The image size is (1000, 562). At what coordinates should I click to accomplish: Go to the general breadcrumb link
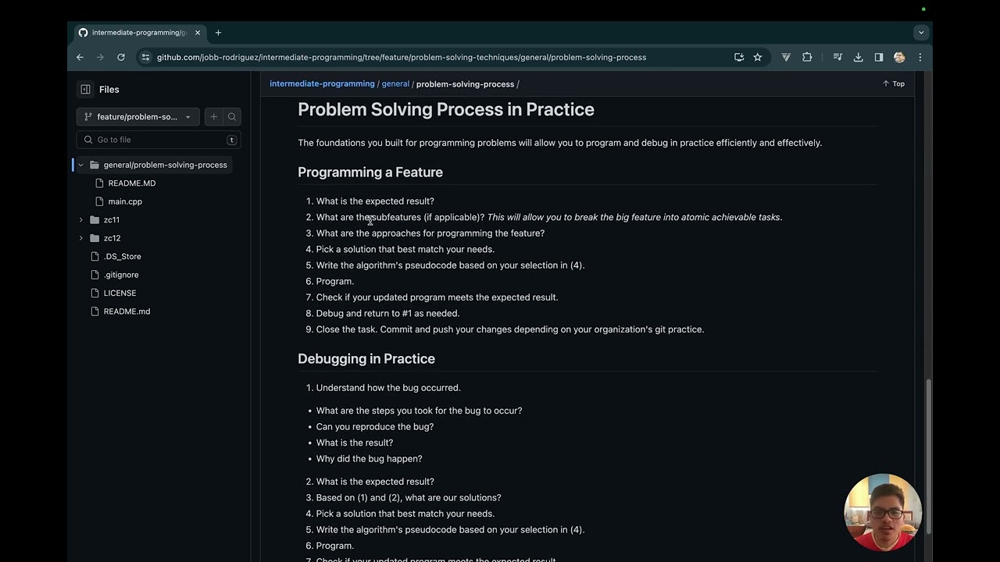(x=395, y=84)
